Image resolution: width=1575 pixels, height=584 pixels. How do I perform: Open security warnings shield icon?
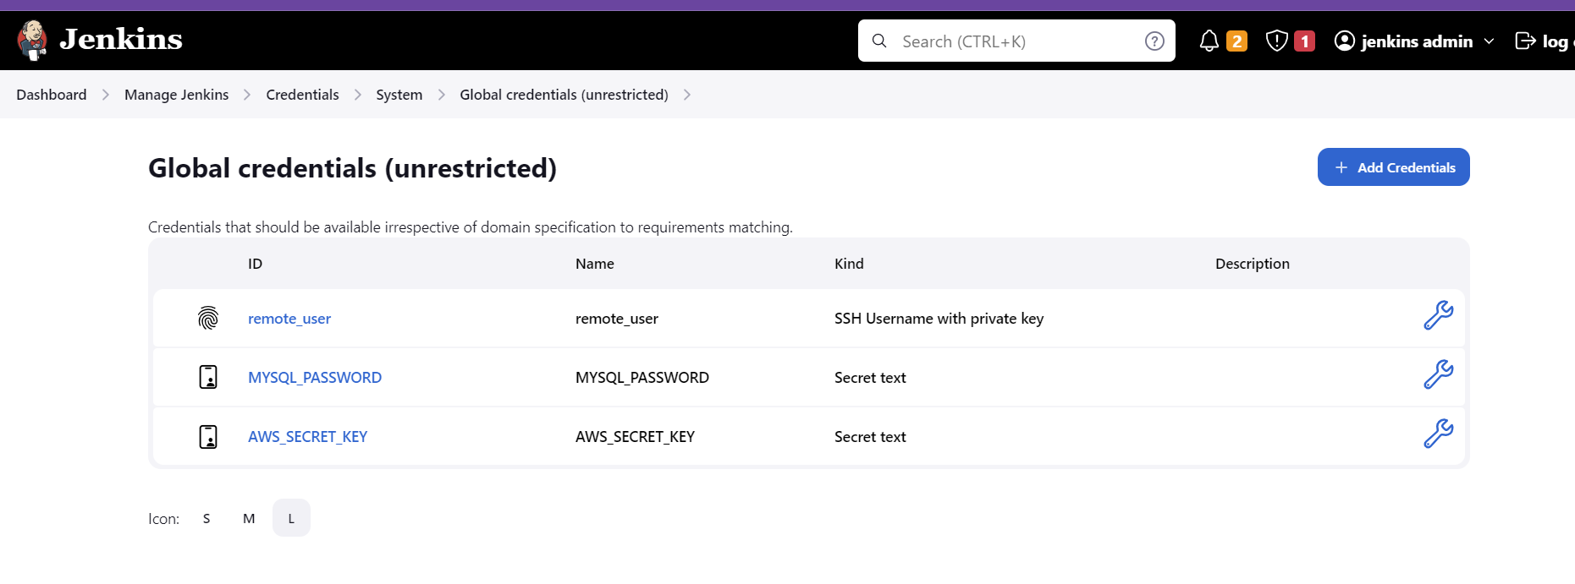click(x=1276, y=41)
